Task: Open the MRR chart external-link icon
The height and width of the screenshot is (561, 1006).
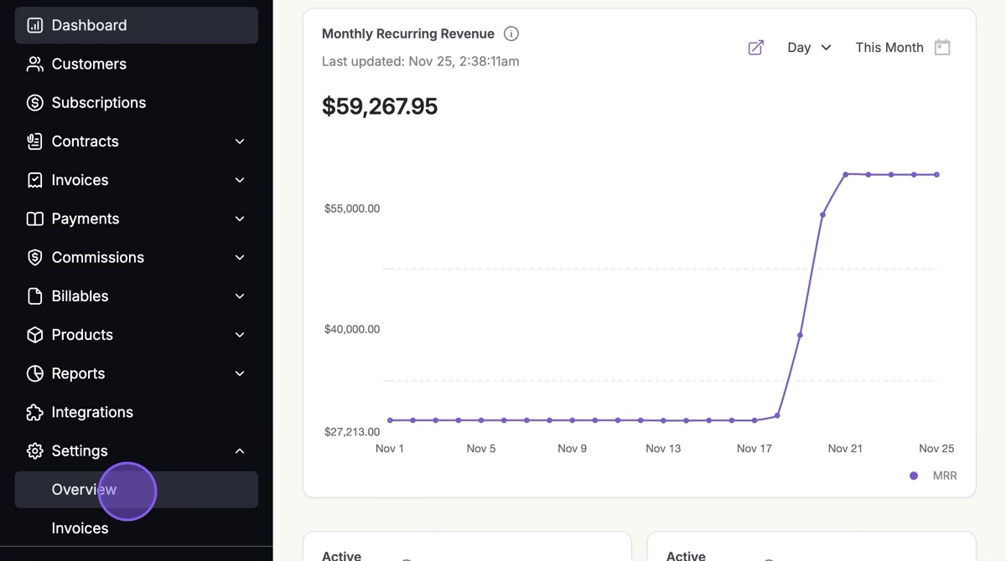Action: point(755,48)
